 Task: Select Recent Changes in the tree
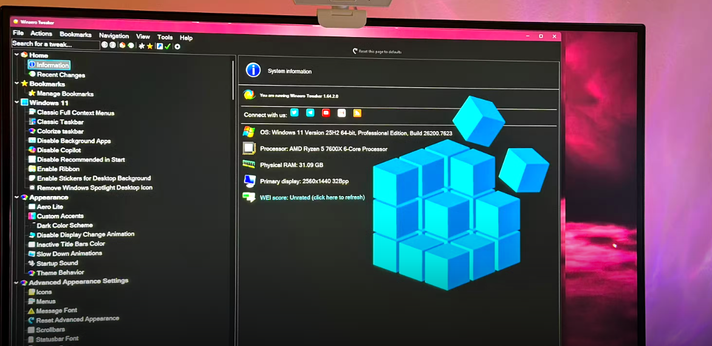coord(61,75)
